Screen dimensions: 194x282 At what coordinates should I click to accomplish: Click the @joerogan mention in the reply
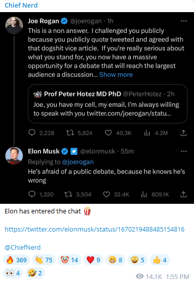coord(78,162)
